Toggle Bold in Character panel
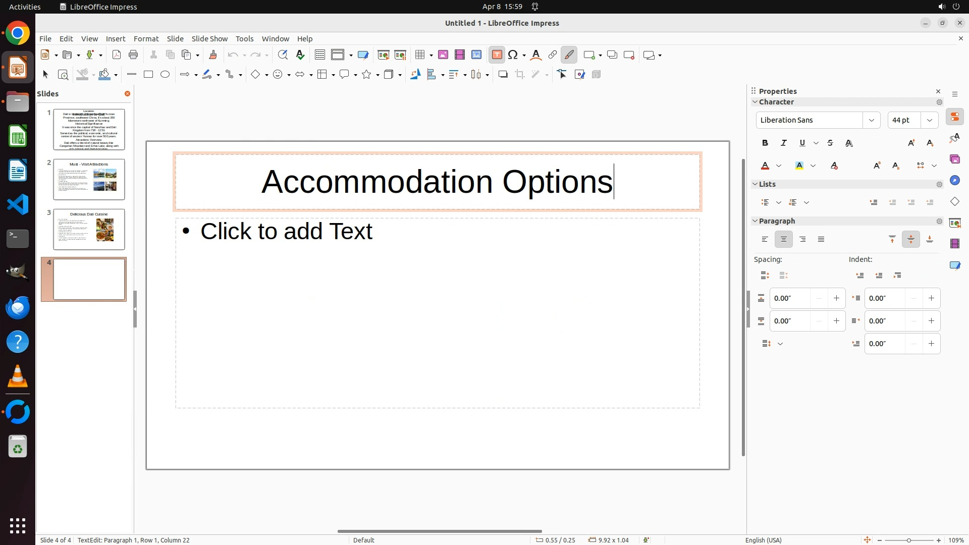The width and height of the screenshot is (969, 545). coord(765,143)
